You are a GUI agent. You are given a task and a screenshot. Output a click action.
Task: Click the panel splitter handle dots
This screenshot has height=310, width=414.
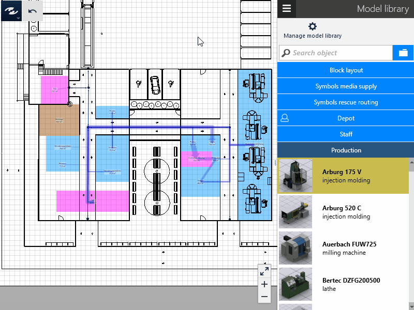click(x=275, y=163)
